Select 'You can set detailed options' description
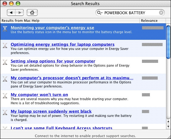 pyautogui.click(x=70, y=68)
